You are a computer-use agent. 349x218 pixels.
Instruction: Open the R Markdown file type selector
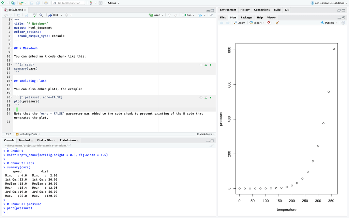coord(206,134)
